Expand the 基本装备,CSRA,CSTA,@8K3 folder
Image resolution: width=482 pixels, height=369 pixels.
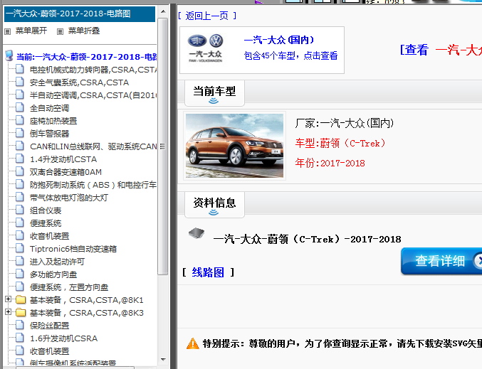[x=9, y=312]
